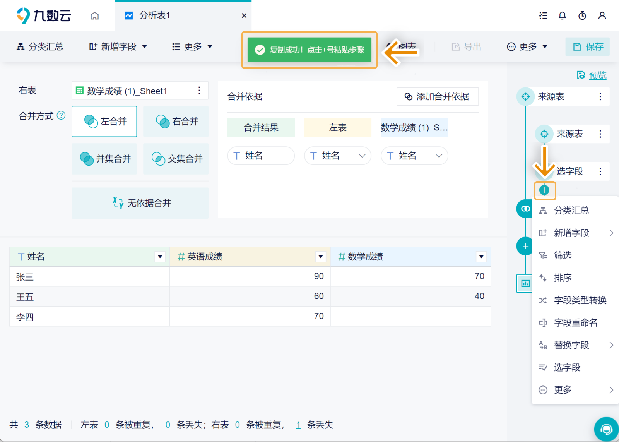The height and width of the screenshot is (442, 619).
Task: Close the 分析表1 tab
Action: tap(244, 15)
